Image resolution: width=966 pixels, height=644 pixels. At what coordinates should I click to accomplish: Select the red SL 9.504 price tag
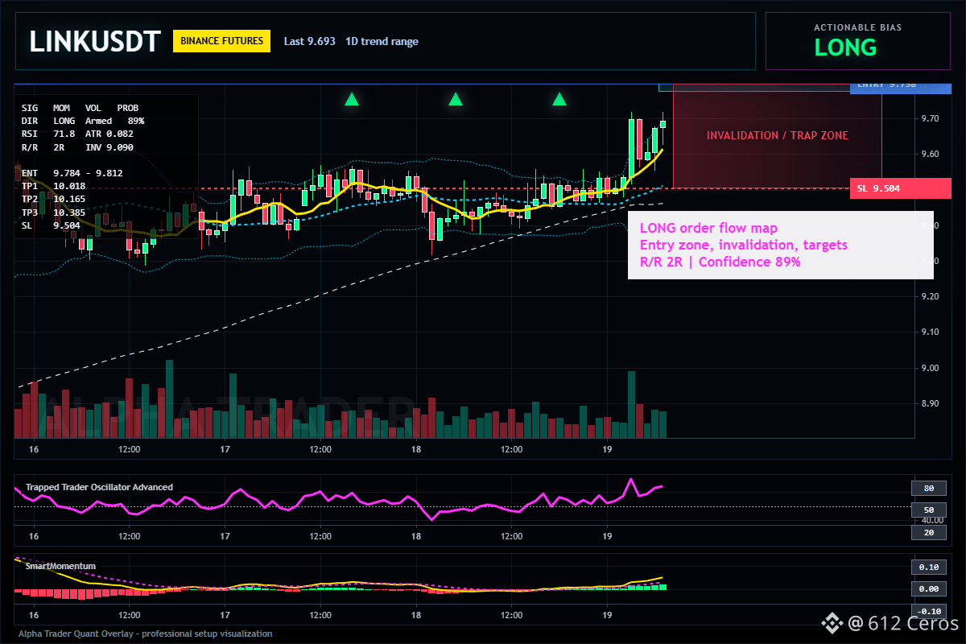tap(901, 188)
